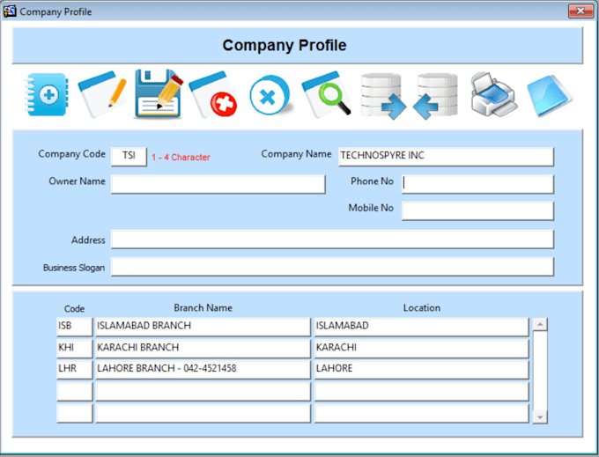Select the LHR branch code cell

[x=75, y=369]
